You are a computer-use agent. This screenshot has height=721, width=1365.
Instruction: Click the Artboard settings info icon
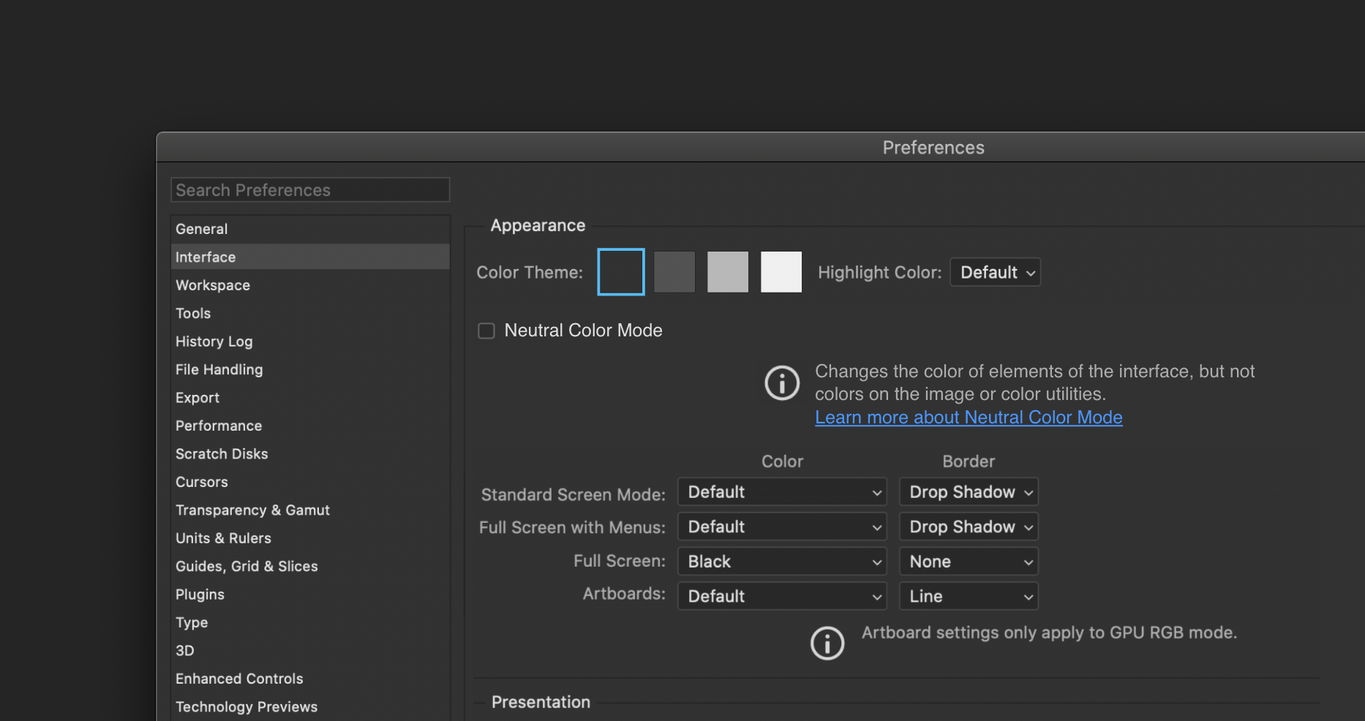coord(827,643)
